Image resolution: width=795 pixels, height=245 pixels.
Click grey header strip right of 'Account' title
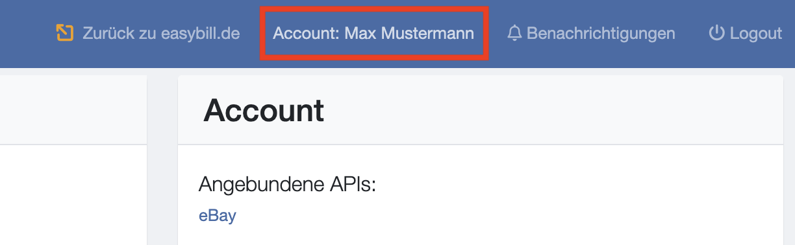(552, 111)
